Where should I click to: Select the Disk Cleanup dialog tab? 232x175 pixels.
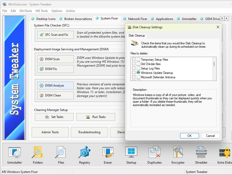click(137, 36)
